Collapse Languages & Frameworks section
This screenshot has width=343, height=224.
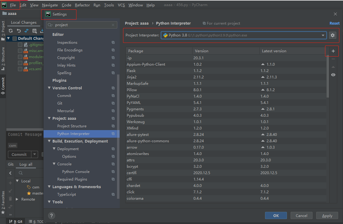point(49,187)
